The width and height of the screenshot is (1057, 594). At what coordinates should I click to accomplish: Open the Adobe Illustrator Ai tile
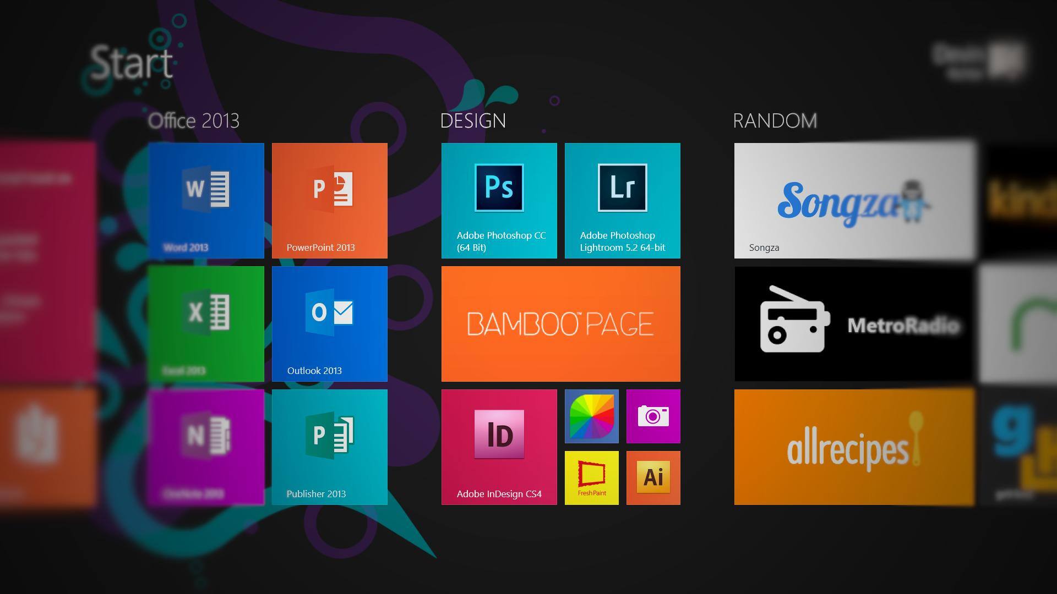click(653, 477)
